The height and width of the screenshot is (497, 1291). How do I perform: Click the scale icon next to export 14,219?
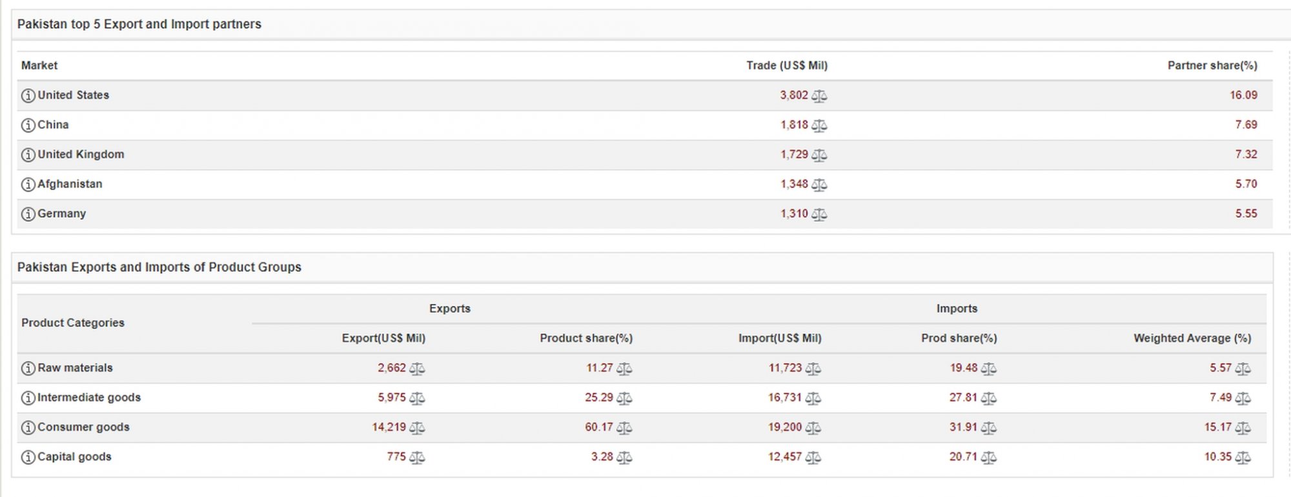pyautogui.click(x=417, y=429)
